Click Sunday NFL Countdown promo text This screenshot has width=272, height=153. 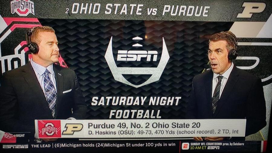tap(217, 144)
